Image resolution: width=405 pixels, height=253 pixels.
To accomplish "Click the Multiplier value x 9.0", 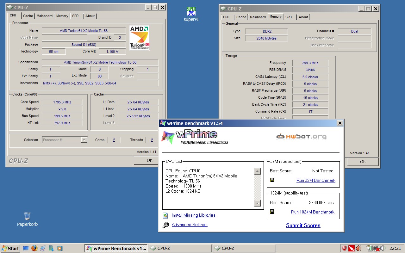I will pos(62,109).
